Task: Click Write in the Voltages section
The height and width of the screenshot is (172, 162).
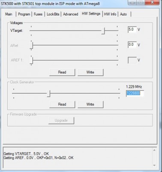Action: click(90, 72)
